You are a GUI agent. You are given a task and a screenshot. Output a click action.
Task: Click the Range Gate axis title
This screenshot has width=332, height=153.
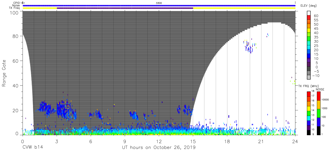pos(4,73)
